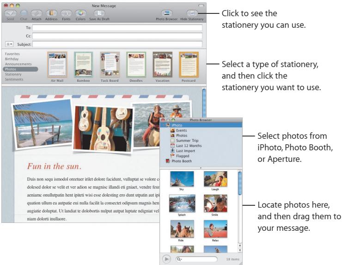Viewport: 342px width, 265px height.
Task: Click the Attach paperclip icon
Action: click(x=37, y=13)
